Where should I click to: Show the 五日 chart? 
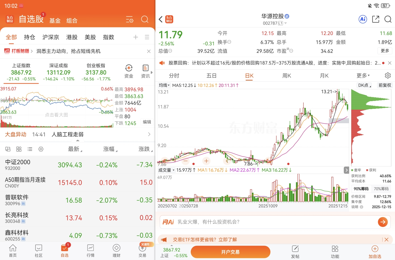click(212, 76)
